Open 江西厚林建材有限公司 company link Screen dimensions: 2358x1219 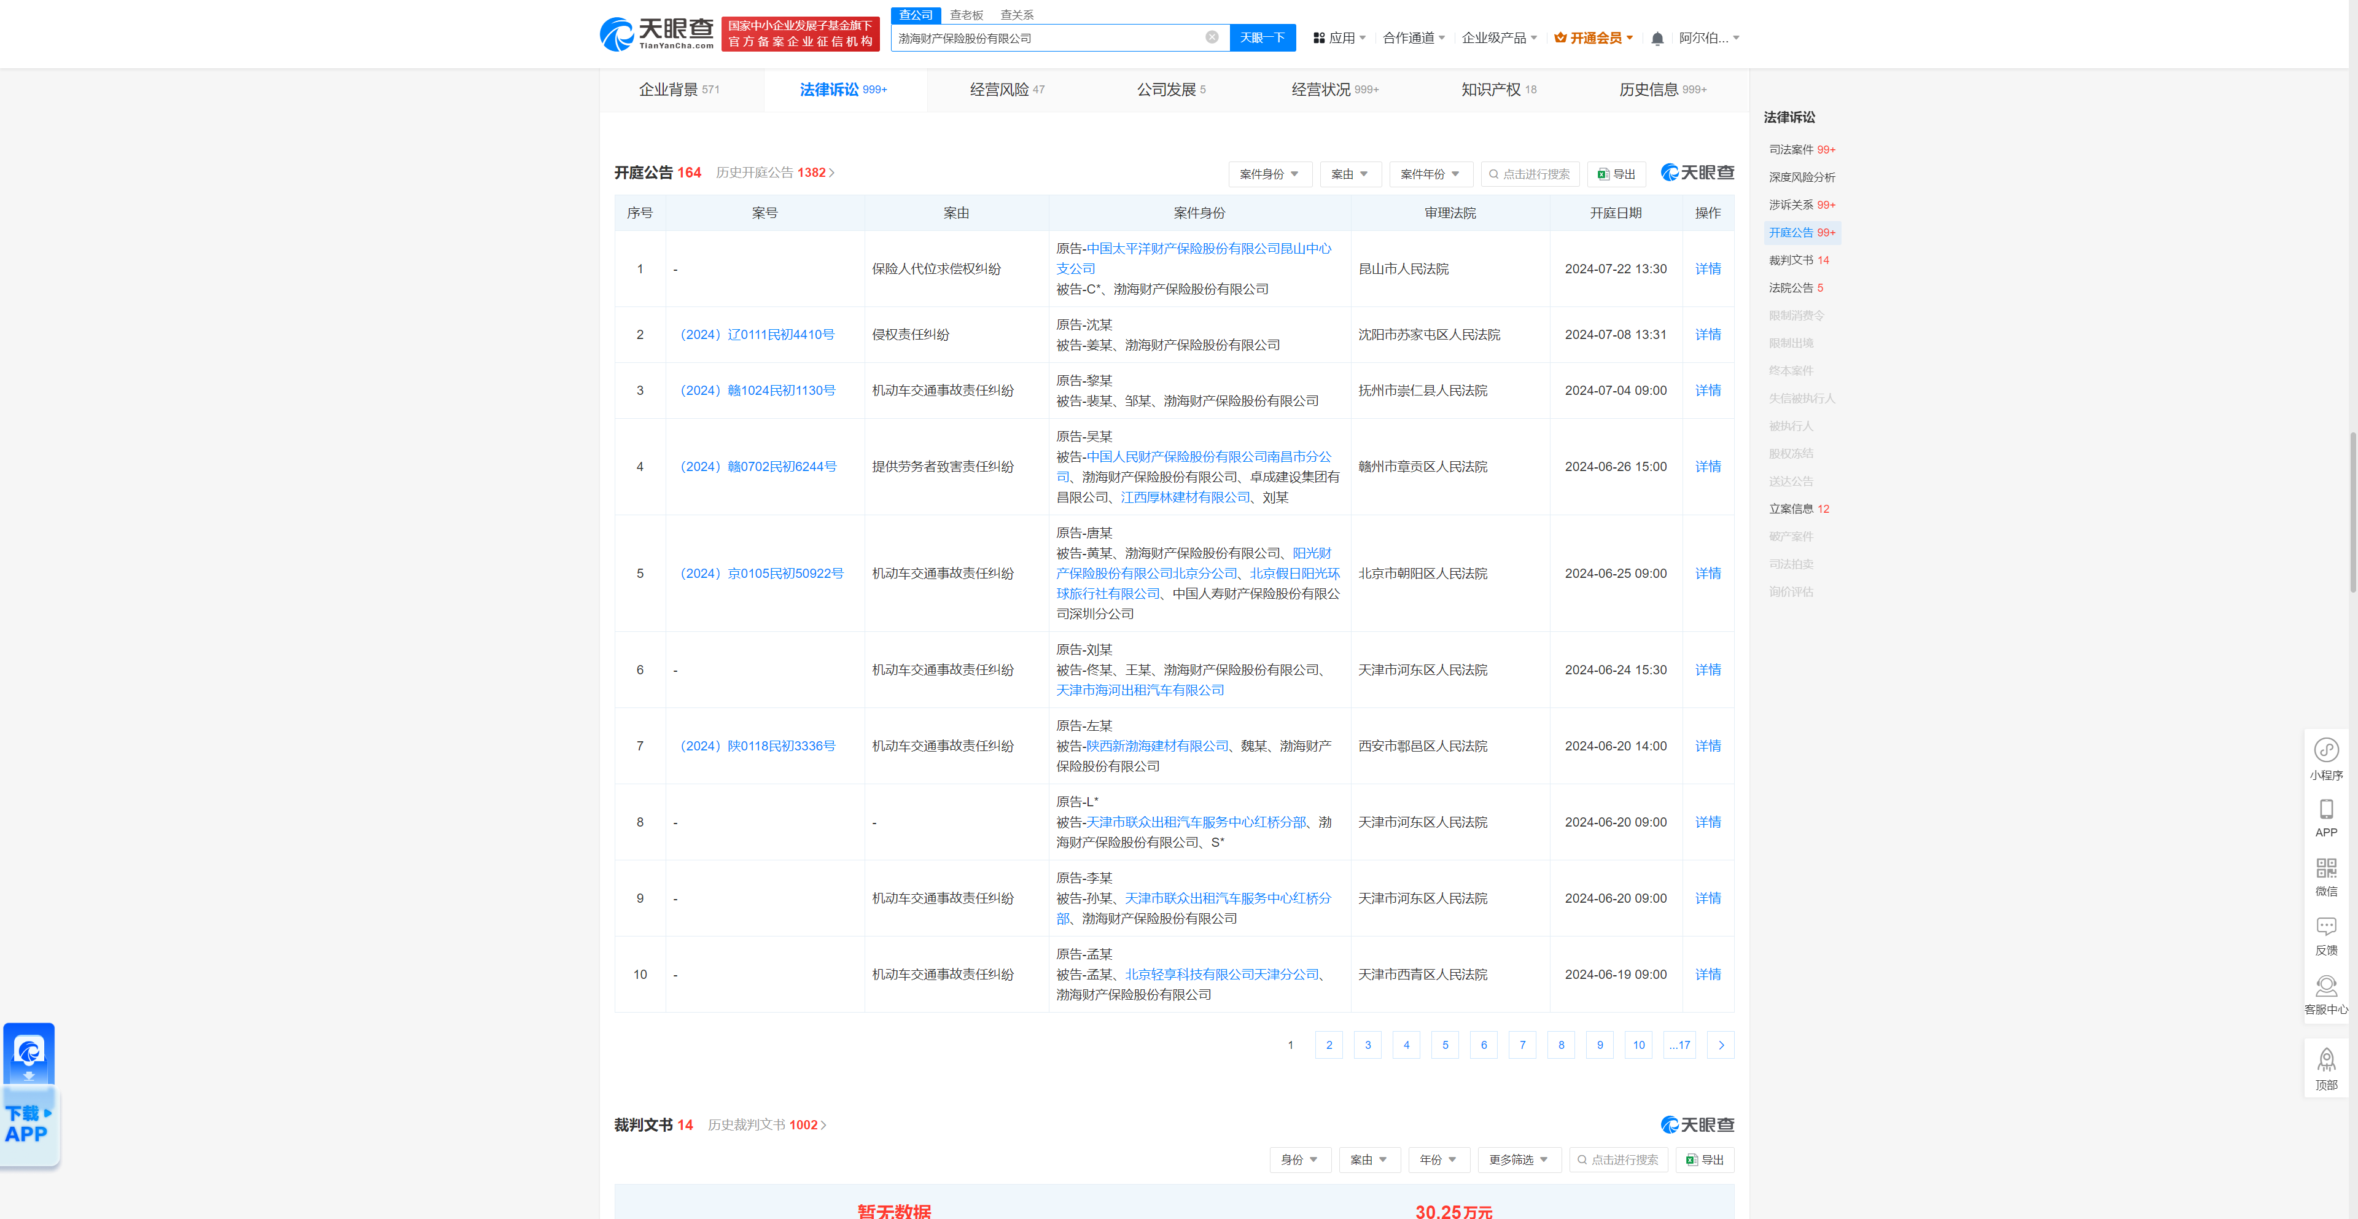coord(1185,498)
